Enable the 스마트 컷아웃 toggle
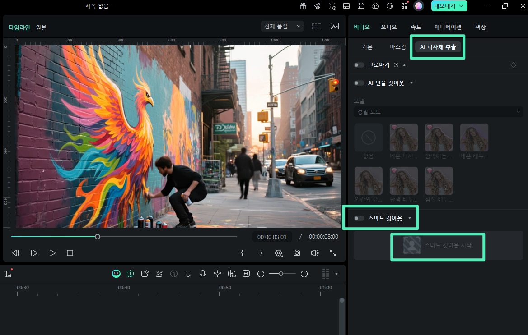 click(x=359, y=218)
